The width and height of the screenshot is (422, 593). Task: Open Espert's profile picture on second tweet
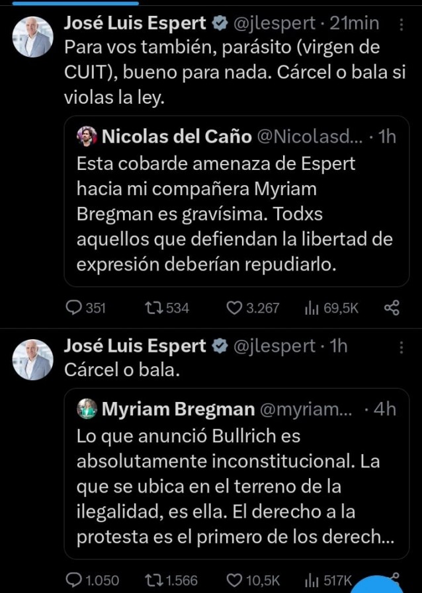click(x=32, y=359)
